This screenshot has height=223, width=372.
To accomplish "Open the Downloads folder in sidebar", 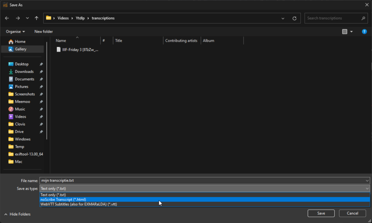I will coord(24,71).
